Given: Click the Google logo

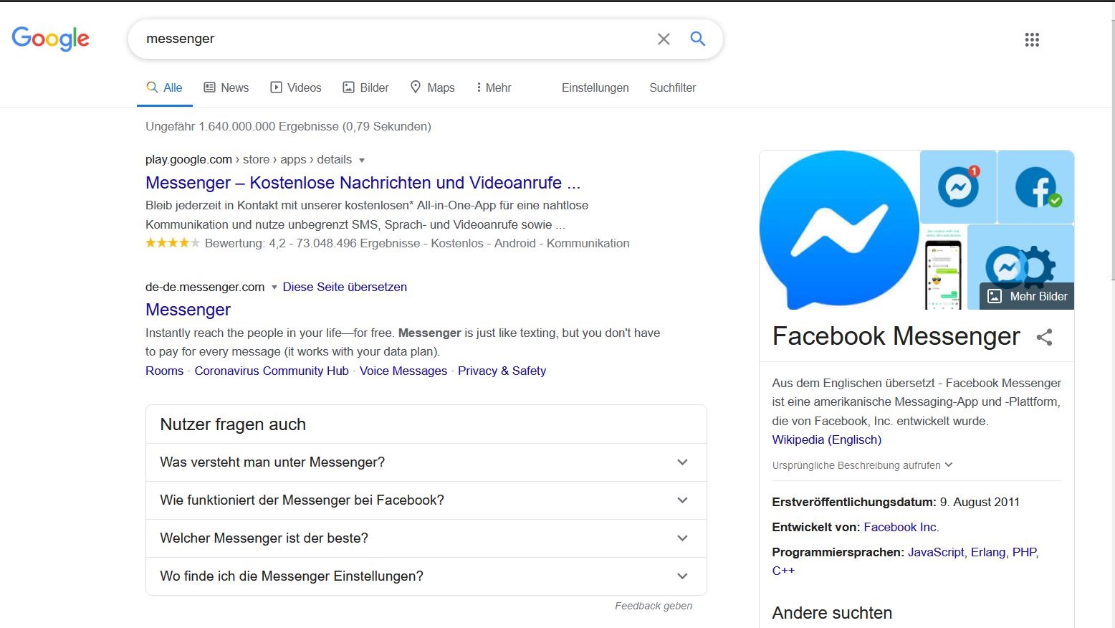Looking at the screenshot, I should coord(50,39).
